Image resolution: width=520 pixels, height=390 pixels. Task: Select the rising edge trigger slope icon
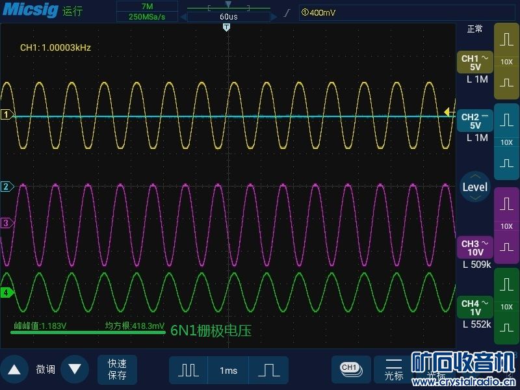tap(287, 13)
